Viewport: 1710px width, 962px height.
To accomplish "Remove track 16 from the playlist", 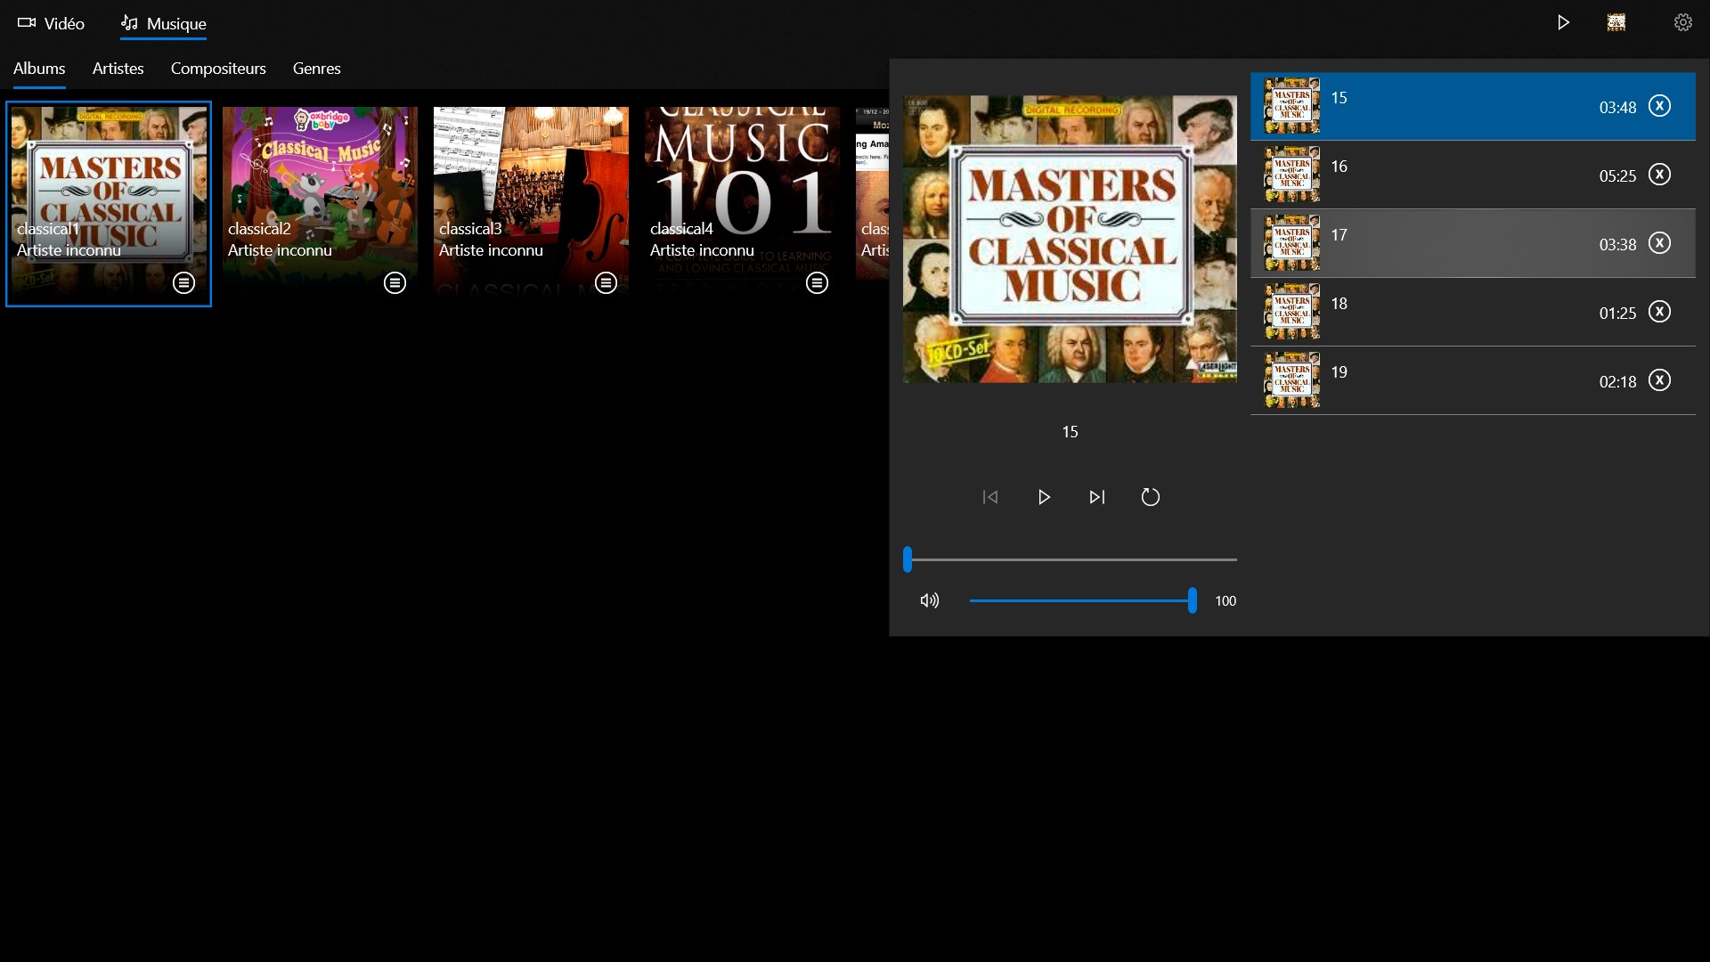I will click(1659, 175).
